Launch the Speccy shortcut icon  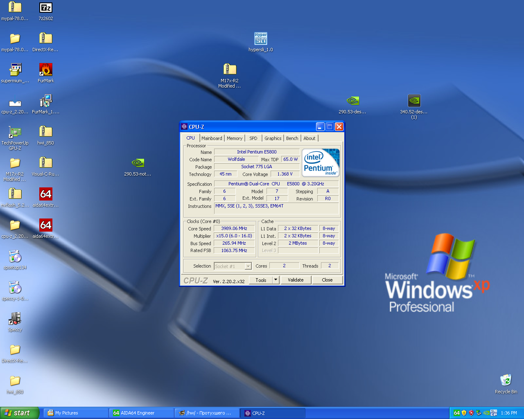pos(15,319)
